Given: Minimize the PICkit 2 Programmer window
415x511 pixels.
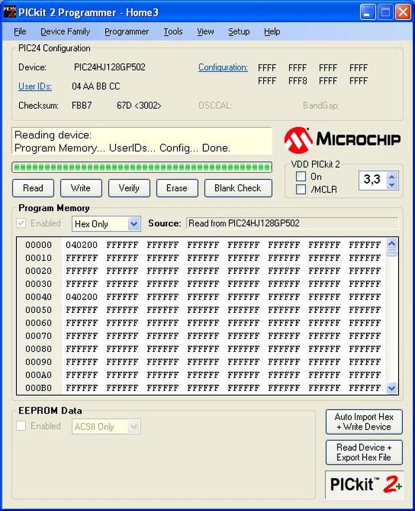Looking at the screenshot, I should click(x=368, y=12).
